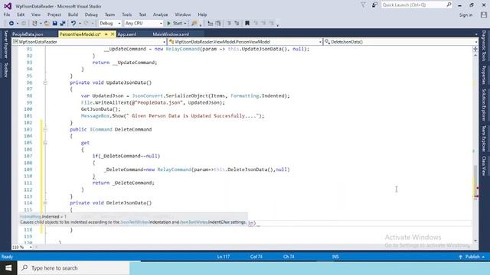Click the Navigate Forward arrow icon
Viewport: 490px width, 275px height.
[x=24, y=23]
